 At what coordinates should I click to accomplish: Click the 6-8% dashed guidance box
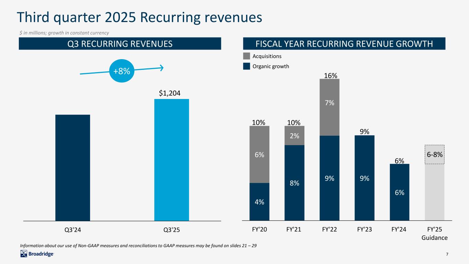click(435, 155)
